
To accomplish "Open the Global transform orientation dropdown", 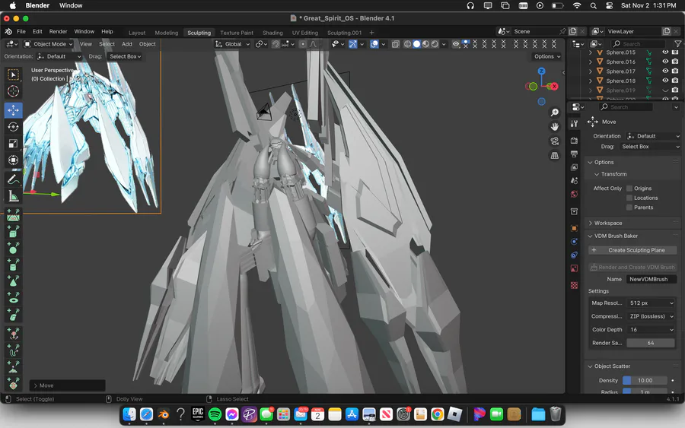I will point(232,44).
